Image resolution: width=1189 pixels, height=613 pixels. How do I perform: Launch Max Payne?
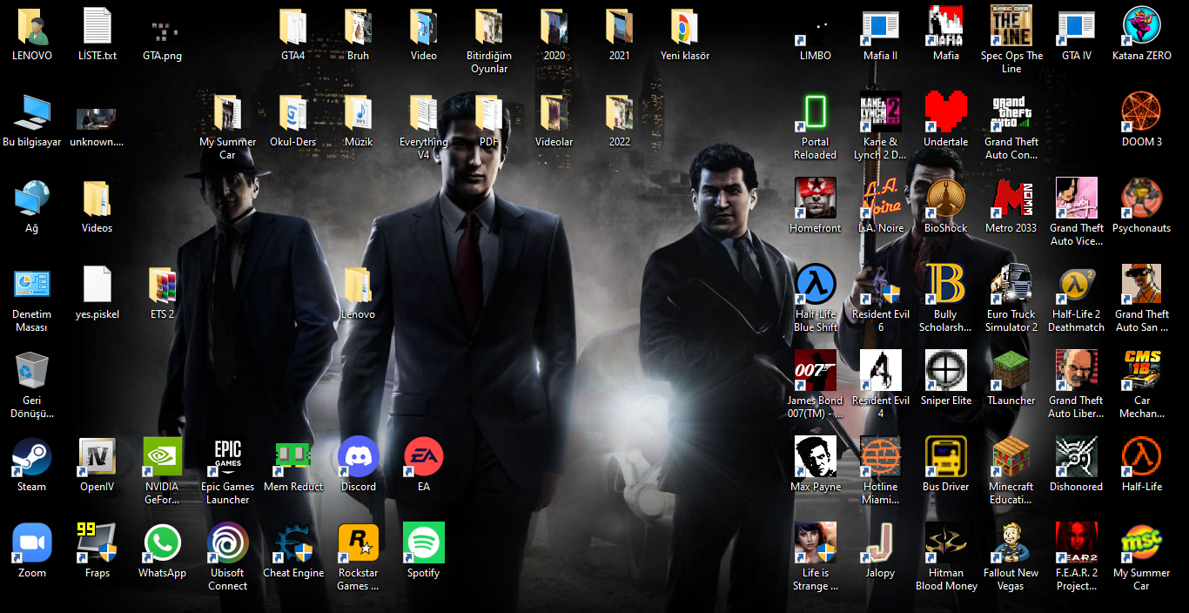[x=816, y=457]
